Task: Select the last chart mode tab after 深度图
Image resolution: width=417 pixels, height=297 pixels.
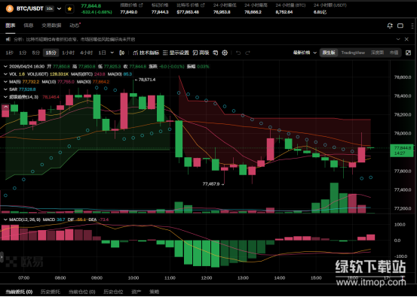Action: tap(394, 53)
